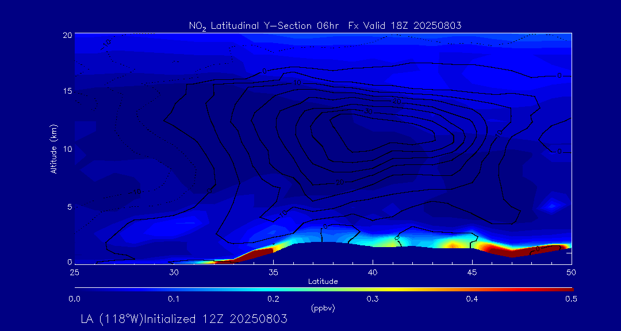Click altitude tick label 20
The height and width of the screenshot is (331, 621).
67,34
